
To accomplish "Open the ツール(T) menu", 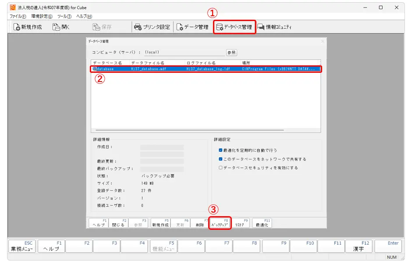I will pyautogui.click(x=64, y=16).
